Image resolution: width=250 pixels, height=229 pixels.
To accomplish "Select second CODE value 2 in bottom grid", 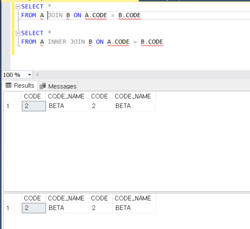I will (x=100, y=208).
